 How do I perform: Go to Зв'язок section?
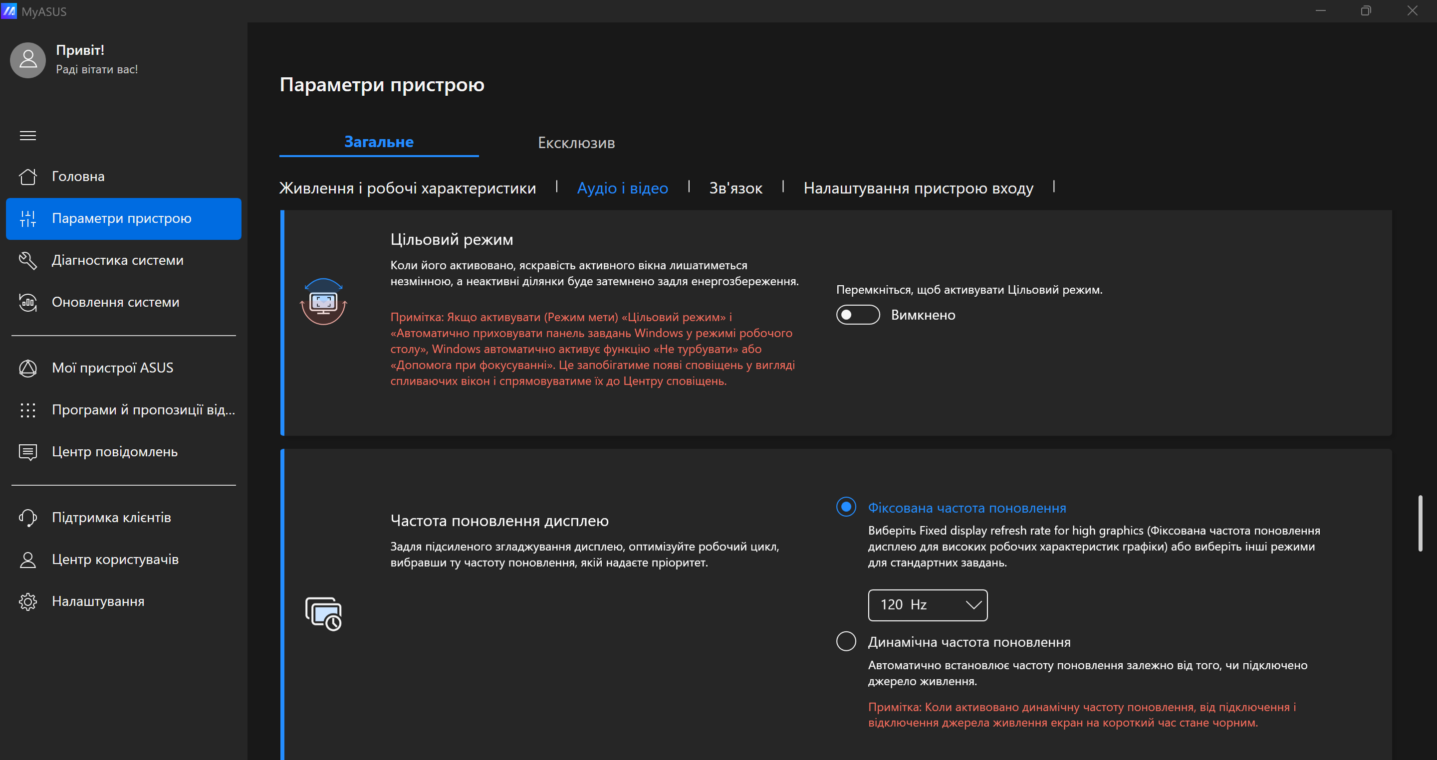click(x=735, y=189)
